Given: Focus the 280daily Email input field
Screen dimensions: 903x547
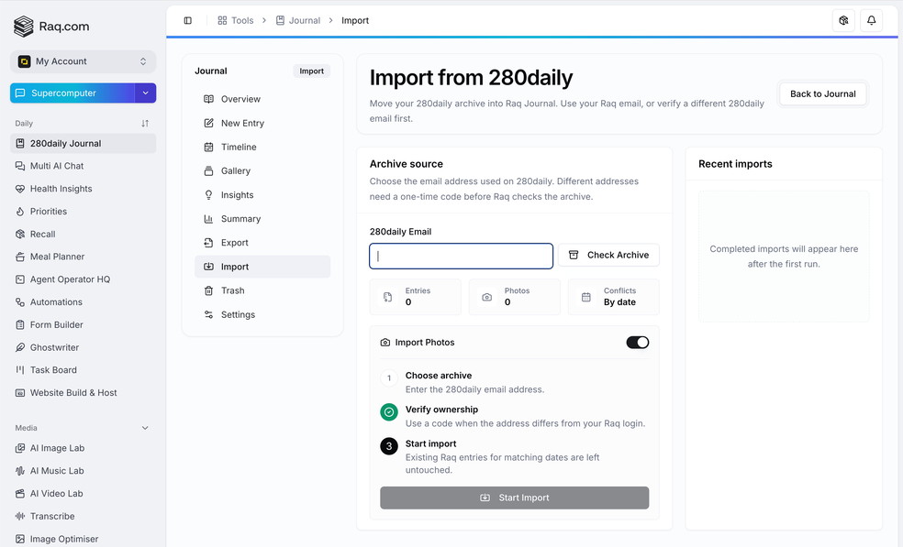Looking at the screenshot, I should click(462, 256).
